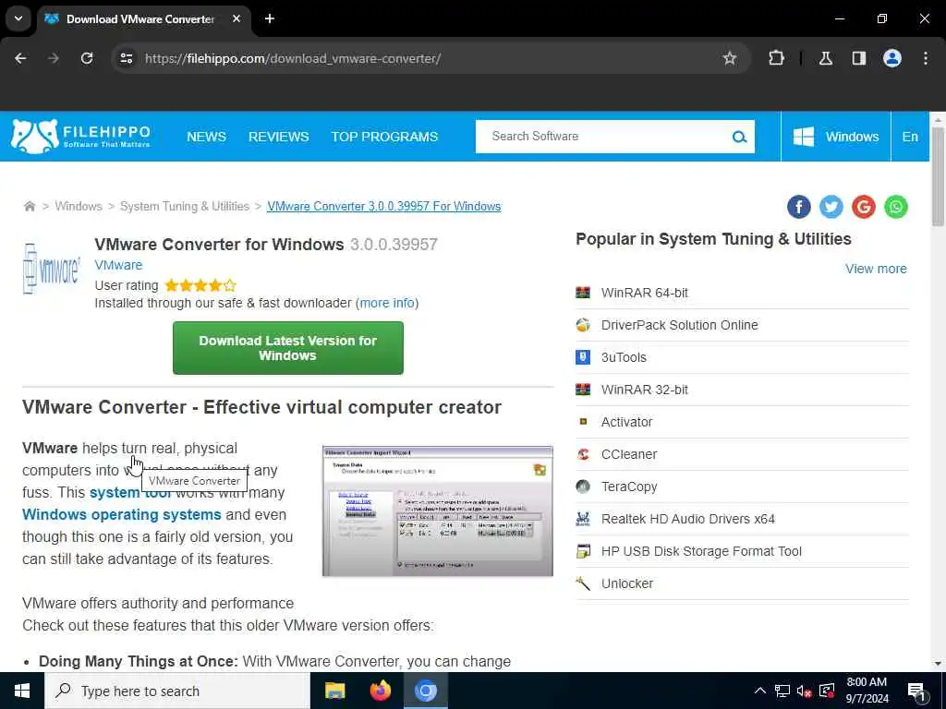Open the Chrome three-dot menu
This screenshot has height=709, width=946.
(925, 58)
